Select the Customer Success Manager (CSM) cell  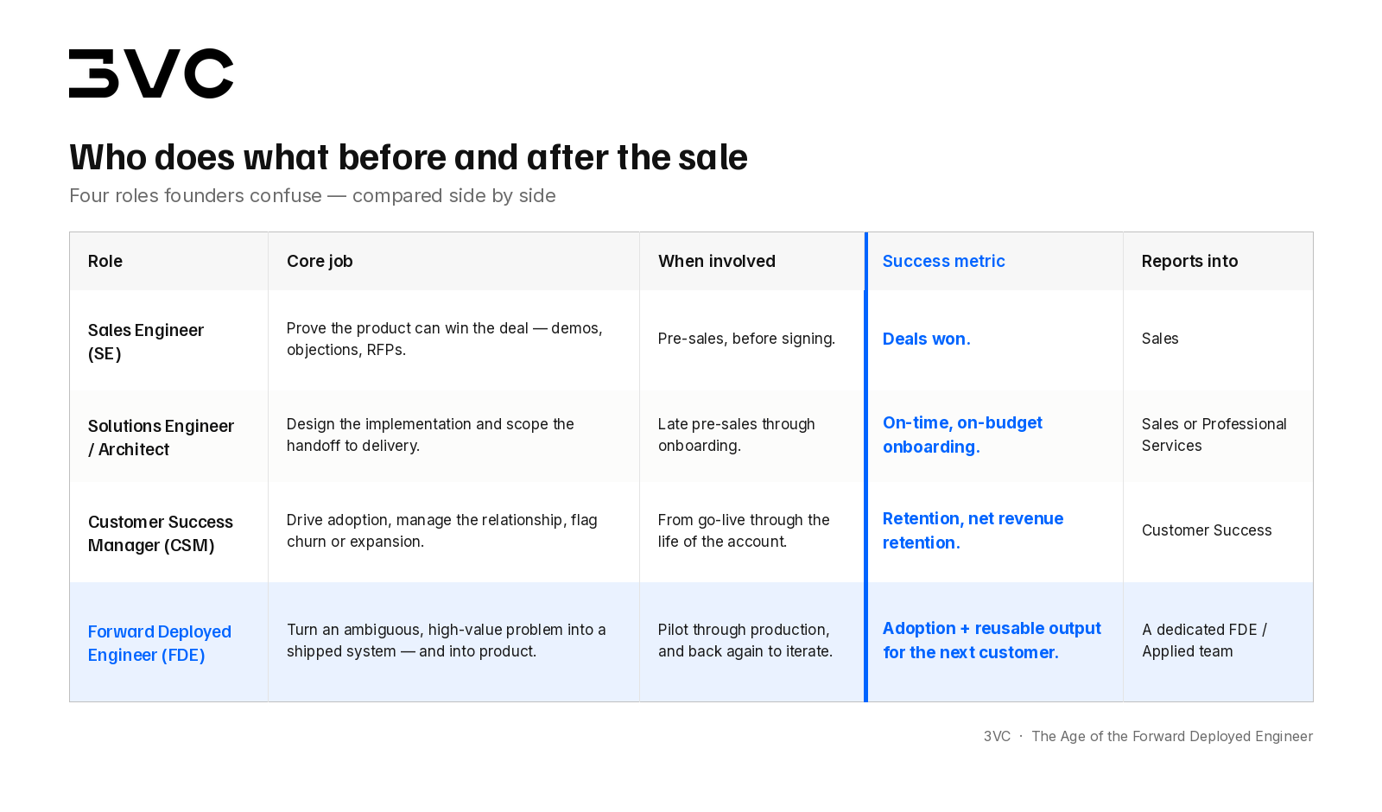(161, 533)
